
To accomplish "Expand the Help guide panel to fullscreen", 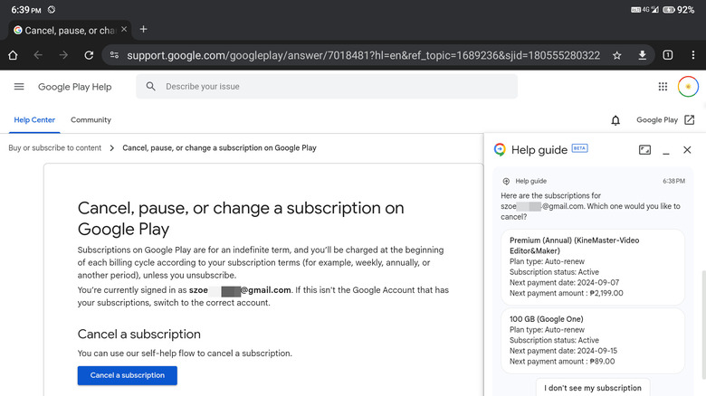I will [x=644, y=150].
